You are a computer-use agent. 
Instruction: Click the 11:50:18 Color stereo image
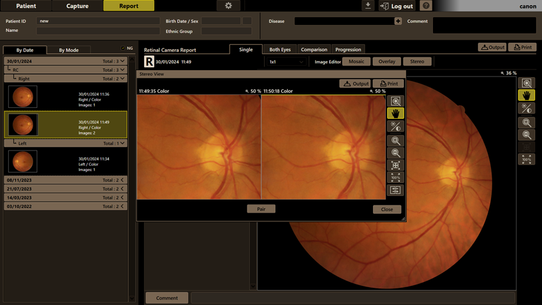[x=323, y=147]
